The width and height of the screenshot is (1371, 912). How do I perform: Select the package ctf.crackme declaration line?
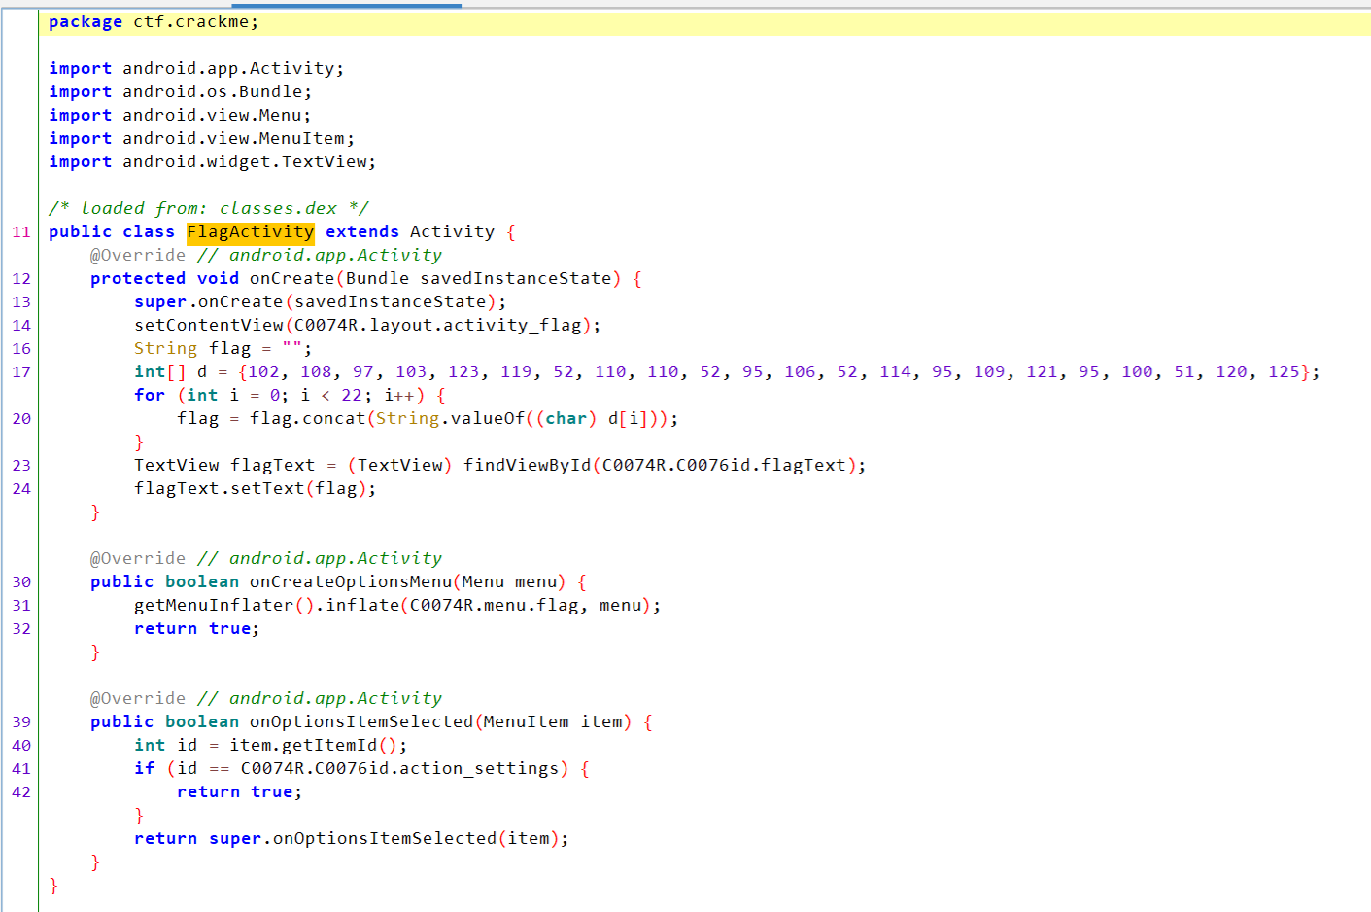[x=154, y=21]
